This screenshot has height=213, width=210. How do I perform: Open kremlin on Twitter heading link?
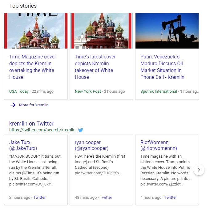coord(31,124)
